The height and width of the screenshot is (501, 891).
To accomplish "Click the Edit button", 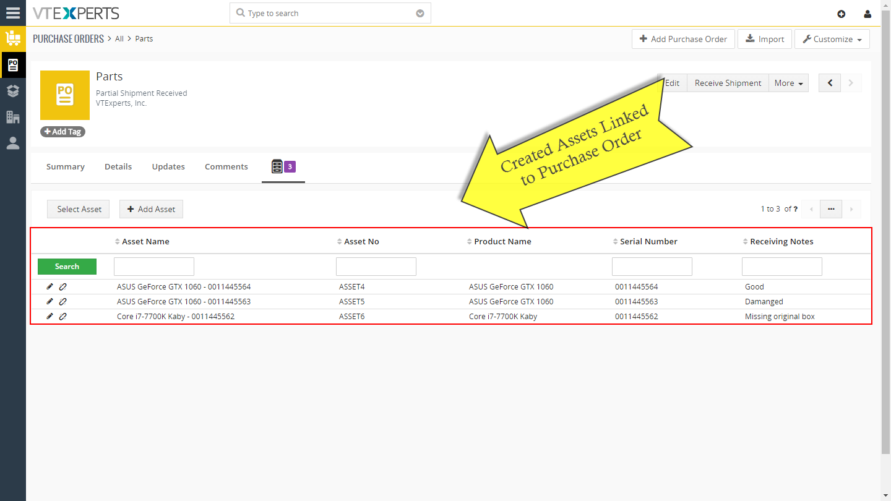I will [672, 83].
